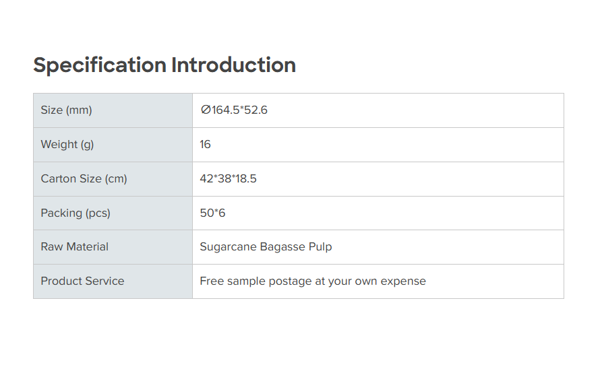This screenshot has height=377, width=602.
Task: Click the carton size value 42*38*18.5
Action: 228,179
